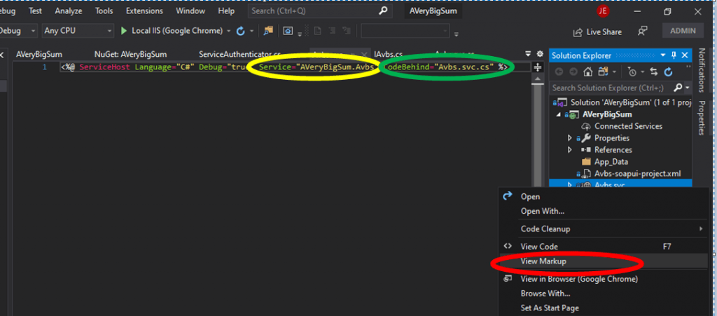Click the JE account avatar
This screenshot has height=316, width=717.
coord(603,11)
